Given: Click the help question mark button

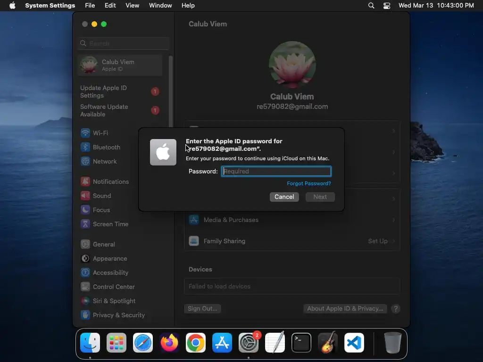Looking at the screenshot, I should pyautogui.click(x=396, y=309).
